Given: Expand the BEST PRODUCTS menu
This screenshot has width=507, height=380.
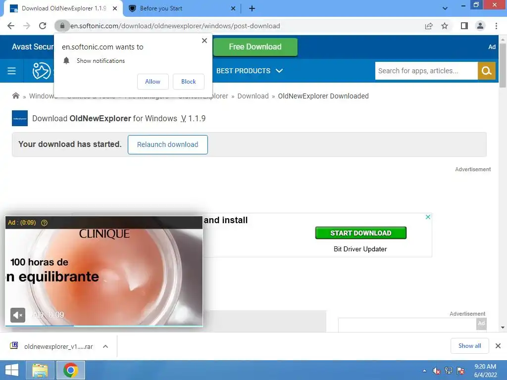Looking at the screenshot, I should (x=250, y=71).
